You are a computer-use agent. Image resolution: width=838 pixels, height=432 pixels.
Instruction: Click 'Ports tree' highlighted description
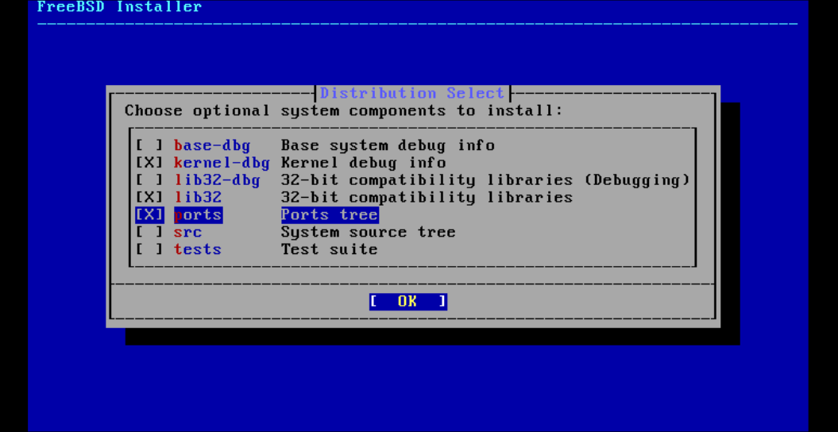click(x=330, y=214)
